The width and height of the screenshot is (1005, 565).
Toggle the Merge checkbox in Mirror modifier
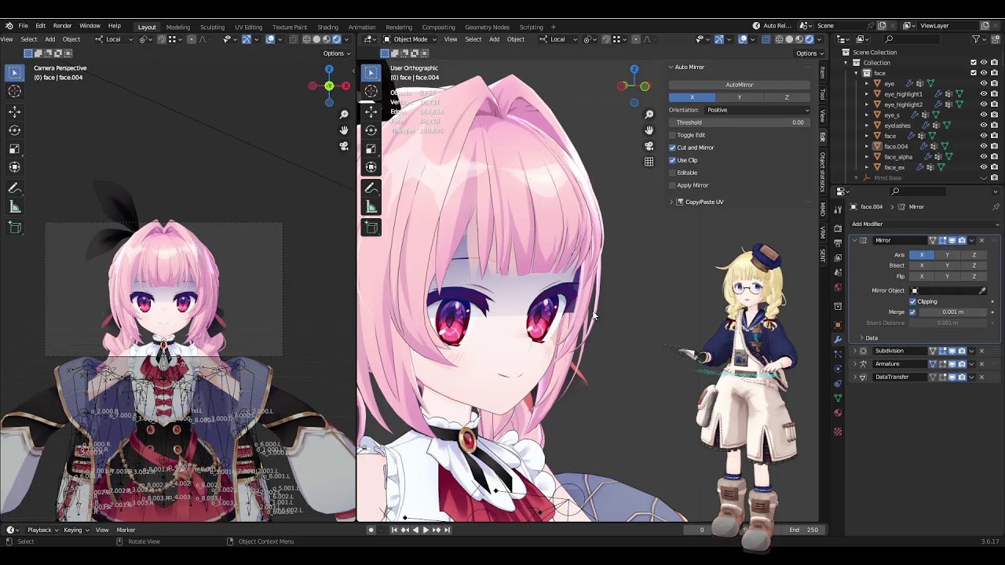click(x=912, y=312)
